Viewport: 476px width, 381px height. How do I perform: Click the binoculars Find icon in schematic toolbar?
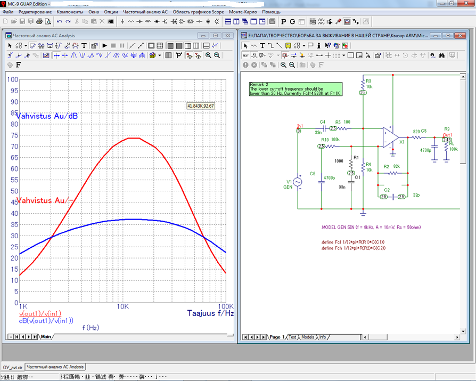click(x=441, y=55)
